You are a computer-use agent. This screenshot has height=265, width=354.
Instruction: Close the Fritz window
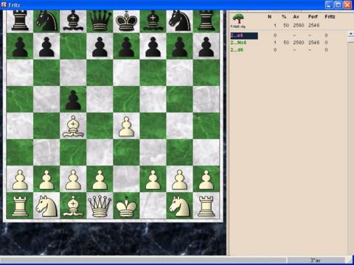347,4
